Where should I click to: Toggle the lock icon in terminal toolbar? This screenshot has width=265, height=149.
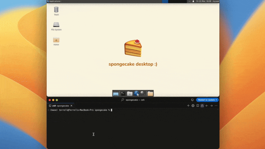pyautogui.click(x=202, y=106)
